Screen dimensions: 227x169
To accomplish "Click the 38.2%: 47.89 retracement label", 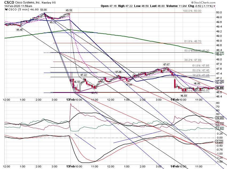I will pyautogui.click(x=193, y=60).
